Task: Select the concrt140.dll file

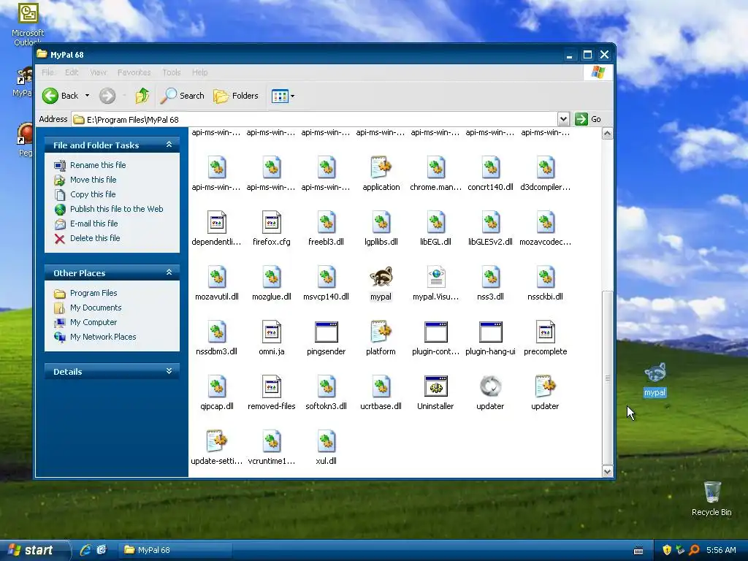Action: [x=490, y=174]
